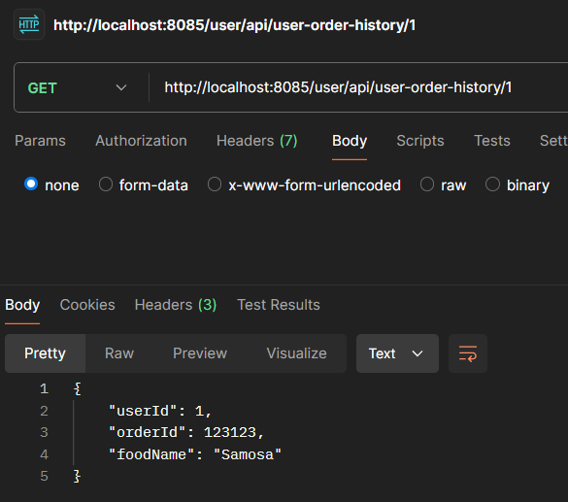The width and height of the screenshot is (568, 502).
Task: Select the none body radio button
Action: coord(31,184)
